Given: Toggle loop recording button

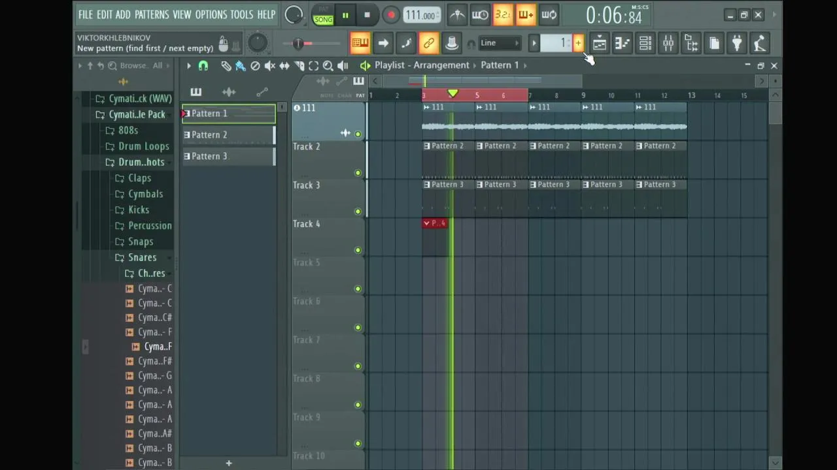Looking at the screenshot, I should tap(549, 15).
